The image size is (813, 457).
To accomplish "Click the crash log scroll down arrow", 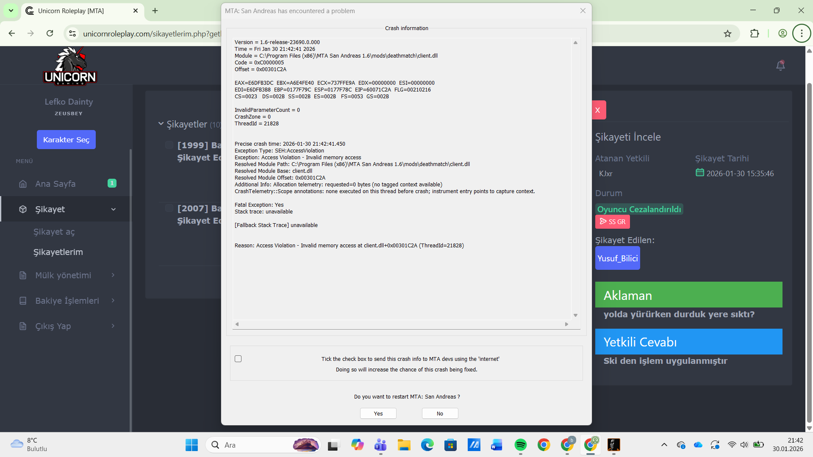I will click(x=575, y=315).
